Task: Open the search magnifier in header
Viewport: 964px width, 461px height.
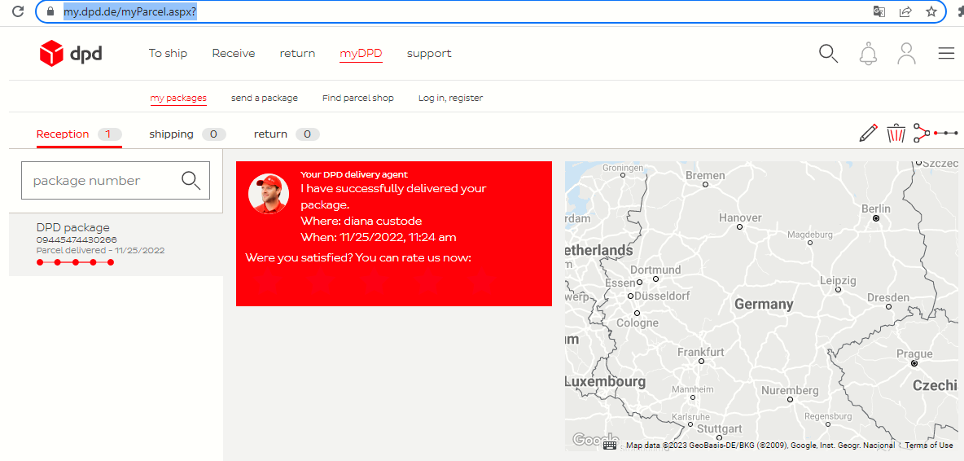Action: [x=828, y=54]
